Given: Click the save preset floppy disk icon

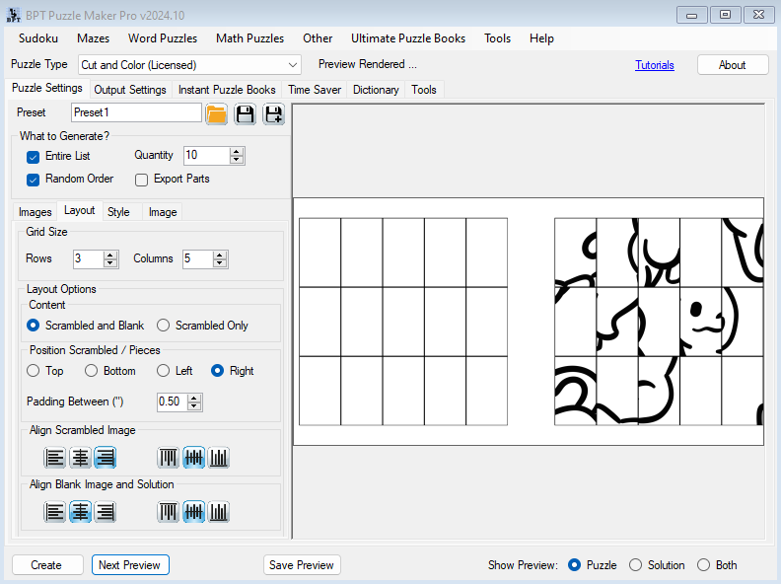Looking at the screenshot, I should pyautogui.click(x=245, y=113).
